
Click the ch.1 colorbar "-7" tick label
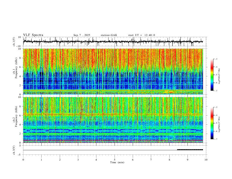click(216, 91)
